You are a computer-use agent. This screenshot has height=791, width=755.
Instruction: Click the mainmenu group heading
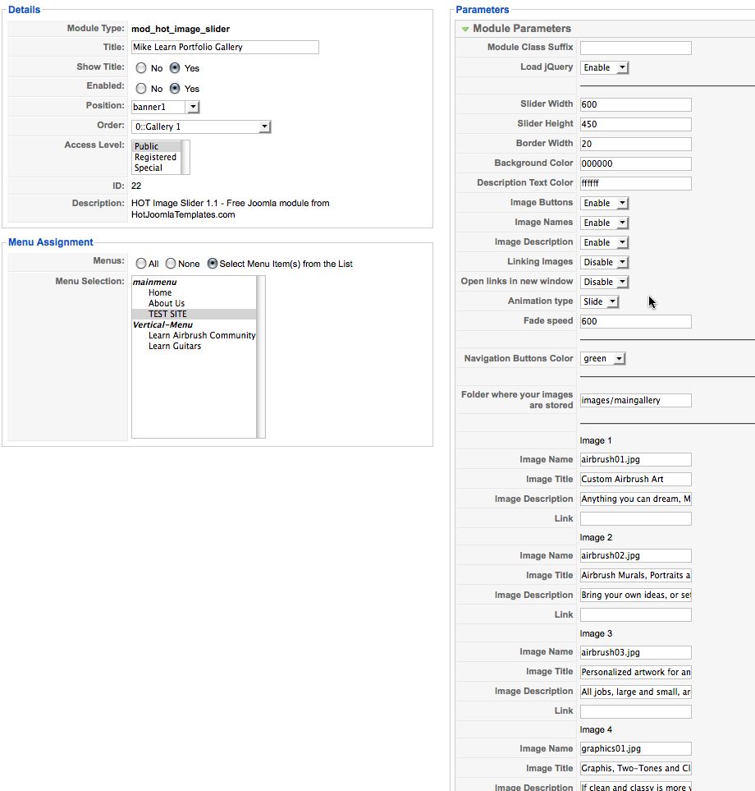(155, 282)
